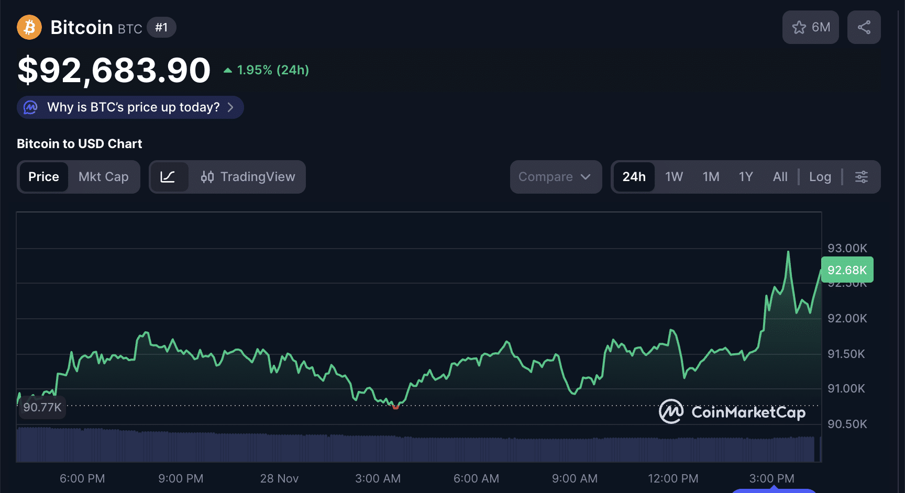Switch to the line chart icon view
This screenshot has height=493, width=905.
(x=168, y=177)
